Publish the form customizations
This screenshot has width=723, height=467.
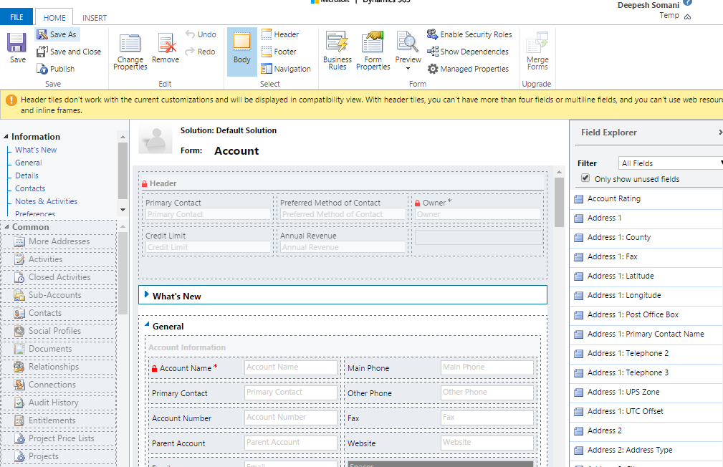tap(56, 69)
